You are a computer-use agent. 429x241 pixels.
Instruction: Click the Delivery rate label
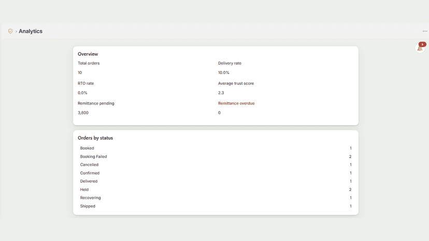[230, 63]
